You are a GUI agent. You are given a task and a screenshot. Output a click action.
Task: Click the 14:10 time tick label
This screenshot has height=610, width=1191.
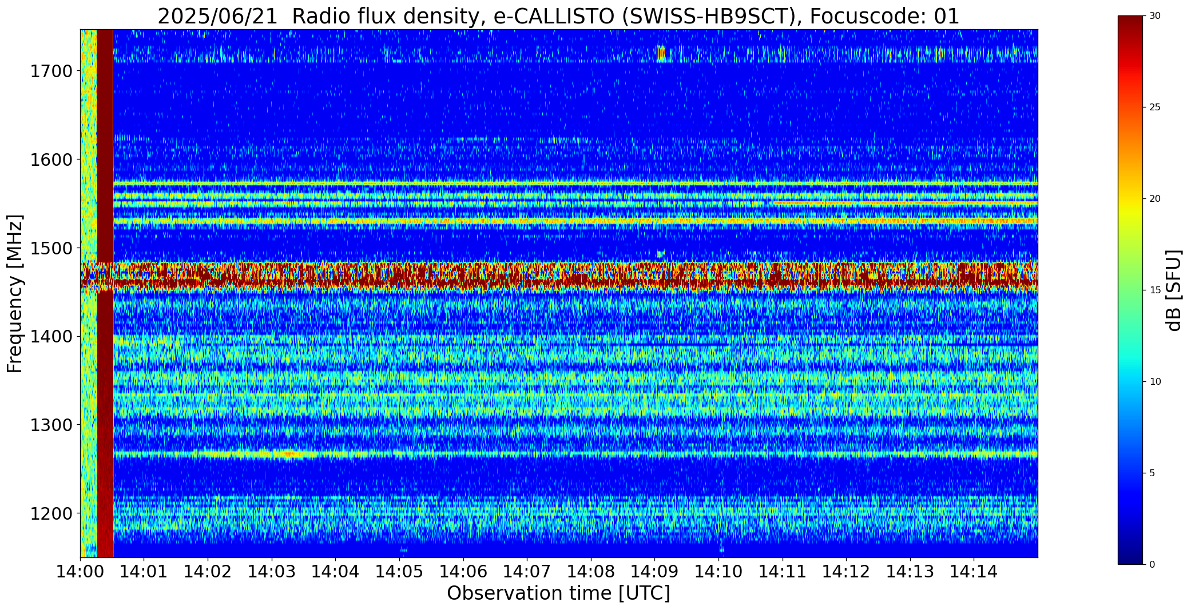click(x=718, y=571)
